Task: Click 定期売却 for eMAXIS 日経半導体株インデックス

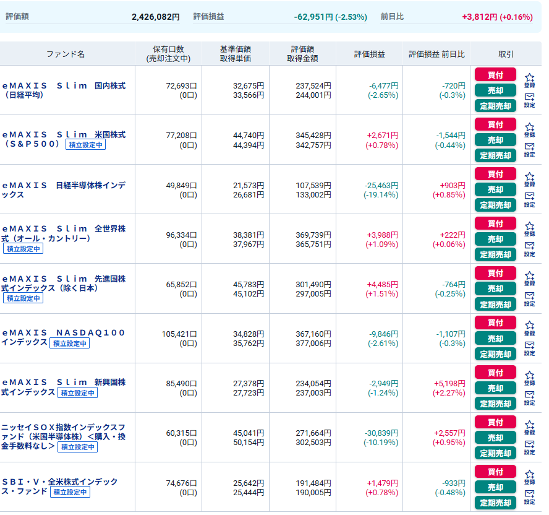Action: (x=495, y=205)
